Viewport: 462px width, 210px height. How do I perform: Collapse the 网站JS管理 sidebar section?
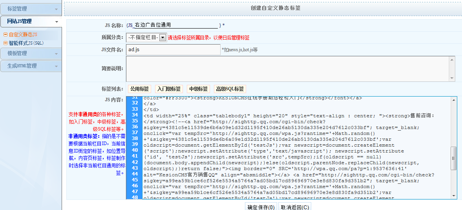tap(31, 22)
